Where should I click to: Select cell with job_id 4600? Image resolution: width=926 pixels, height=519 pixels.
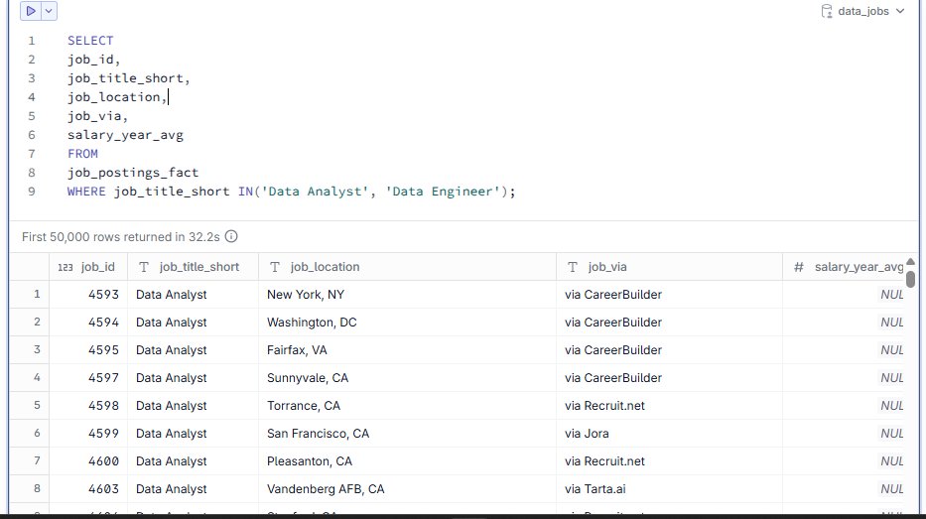pyautogui.click(x=88, y=461)
